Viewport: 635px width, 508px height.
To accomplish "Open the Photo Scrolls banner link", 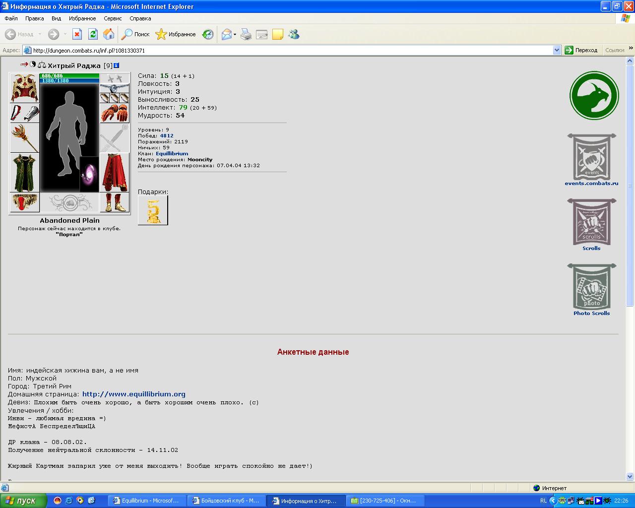I will tap(592, 287).
